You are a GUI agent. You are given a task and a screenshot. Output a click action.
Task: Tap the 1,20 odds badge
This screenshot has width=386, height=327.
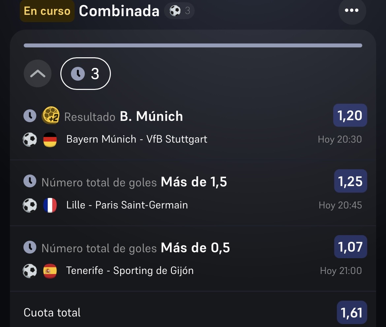click(350, 115)
